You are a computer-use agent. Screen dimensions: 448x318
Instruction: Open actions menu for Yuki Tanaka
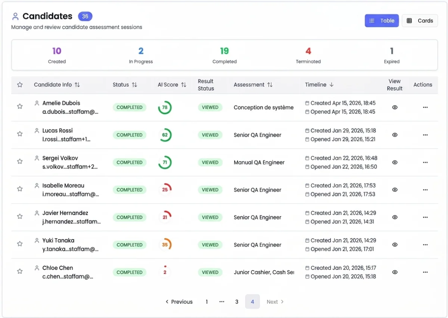(x=425, y=245)
